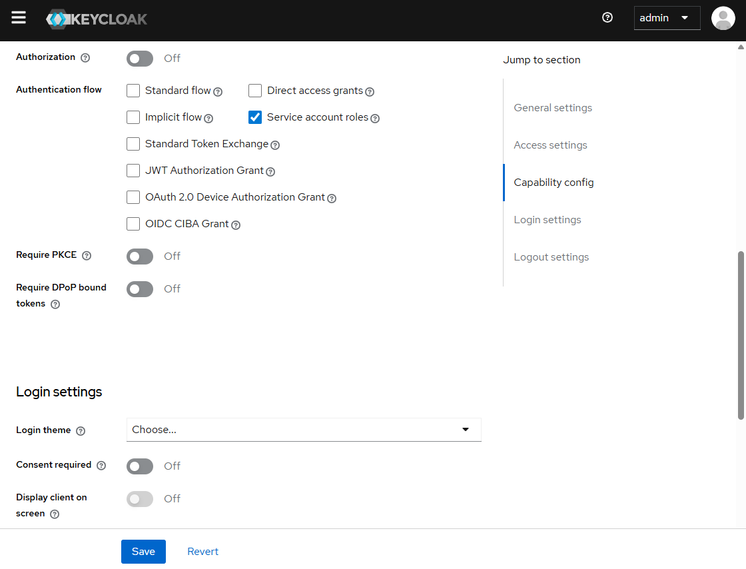The height and width of the screenshot is (569, 746).
Task: Check OAuth 2.0 Device Authorization Grant checkbox
Action: (133, 197)
